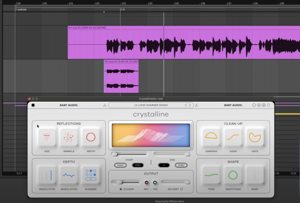300x203 pixels.
Task: Click the right BABY AUDIO logo
Action: click(x=233, y=105)
